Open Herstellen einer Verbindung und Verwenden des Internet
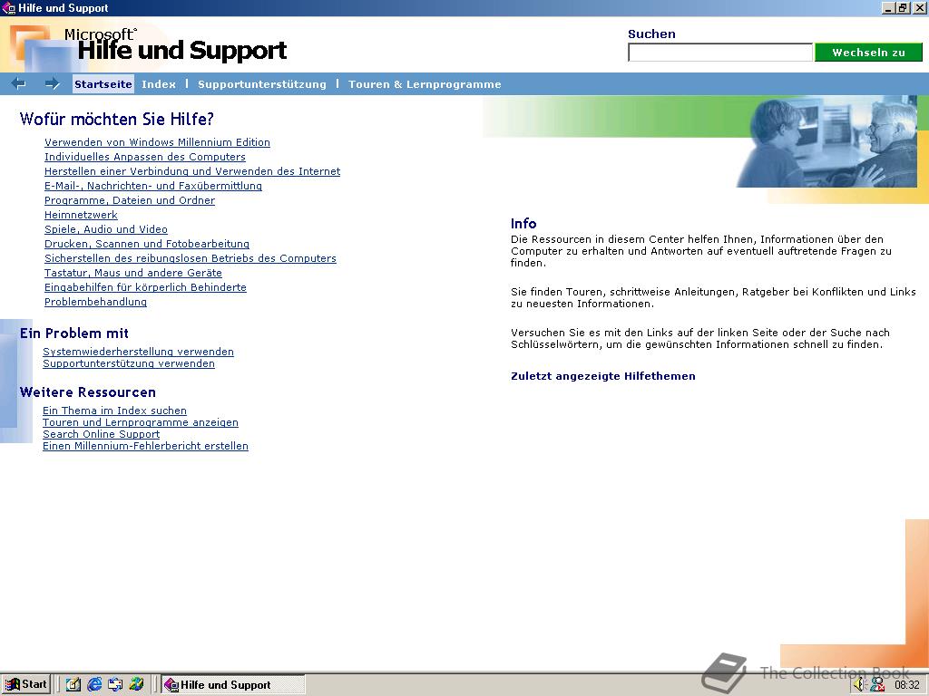The height and width of the screenshot is (696, 929). [192, 171]
